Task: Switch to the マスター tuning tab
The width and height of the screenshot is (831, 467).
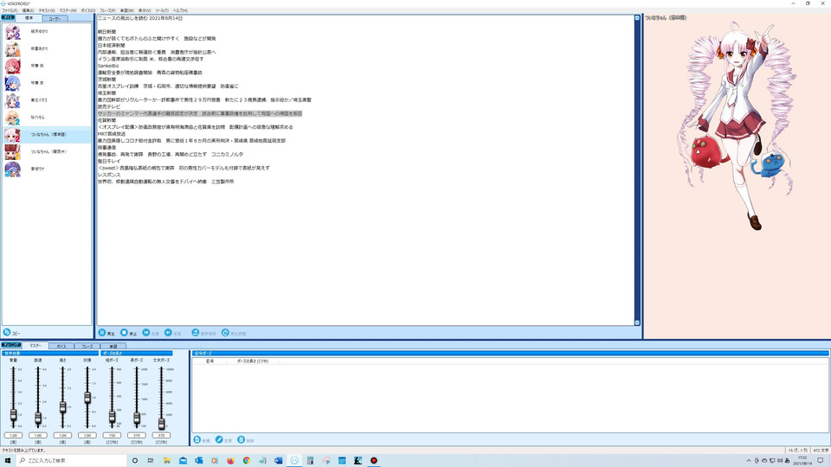Action: [x=35, y=346]
